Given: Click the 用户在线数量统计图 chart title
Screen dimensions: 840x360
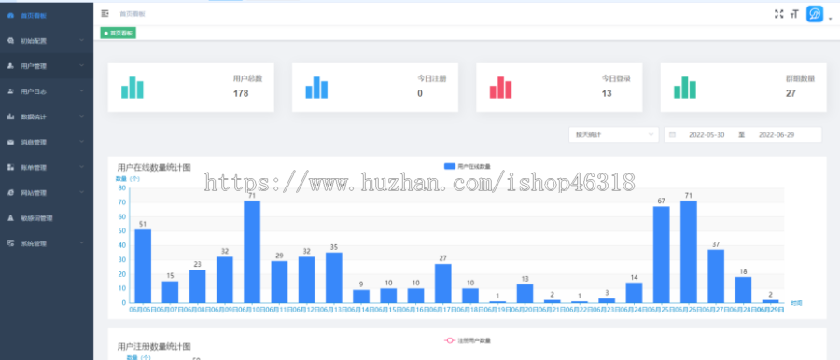Looking at the screenshot, I should 154,167.
